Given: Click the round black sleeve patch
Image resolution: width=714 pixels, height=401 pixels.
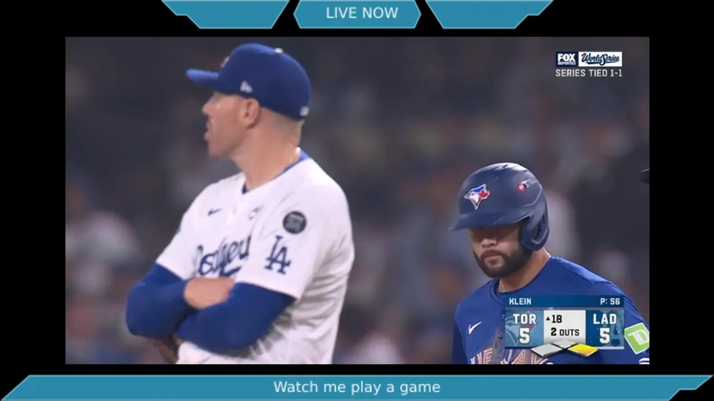Looking at the screenshot, I should (x=295, y=222).
